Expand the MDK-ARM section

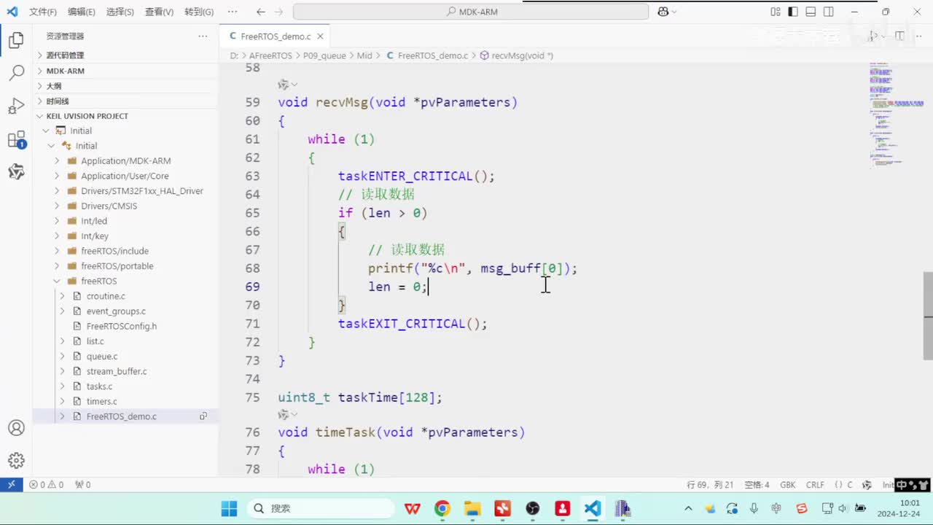pos(125,71)
